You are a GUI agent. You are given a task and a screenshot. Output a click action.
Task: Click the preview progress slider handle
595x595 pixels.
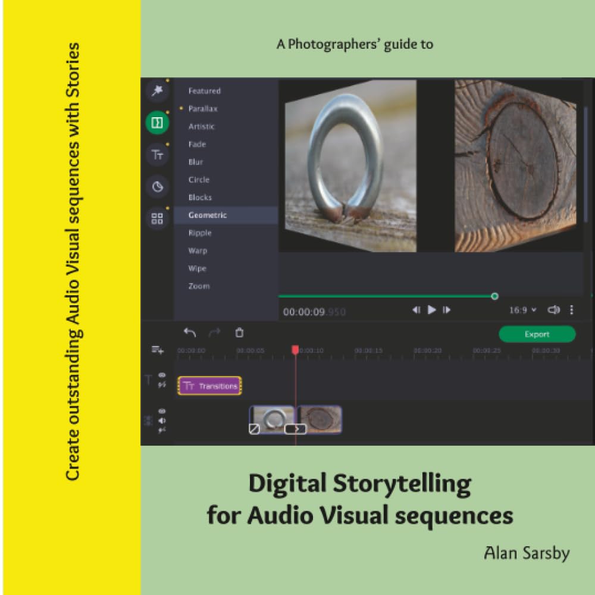(x=494, y=296)
